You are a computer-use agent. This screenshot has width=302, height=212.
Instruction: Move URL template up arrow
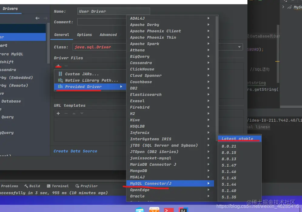point(74,113)
